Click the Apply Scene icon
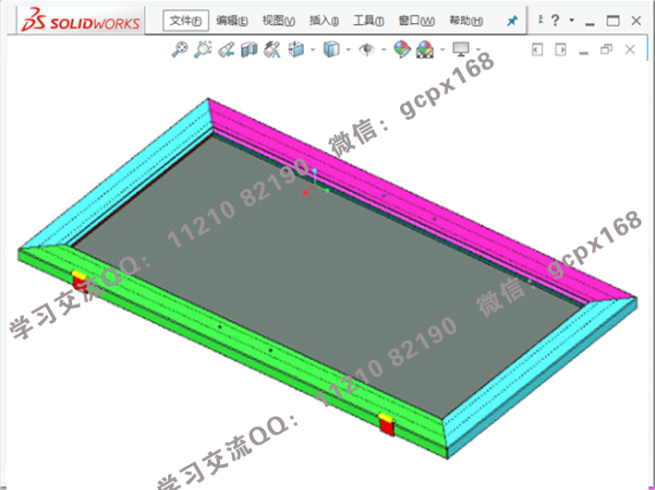Viewport: 655px width, 490px height. (425, 51)
